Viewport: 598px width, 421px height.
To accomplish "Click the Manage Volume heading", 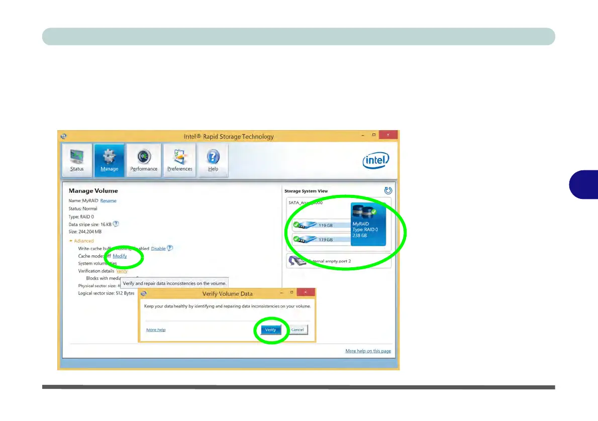I will coord(93,191).
